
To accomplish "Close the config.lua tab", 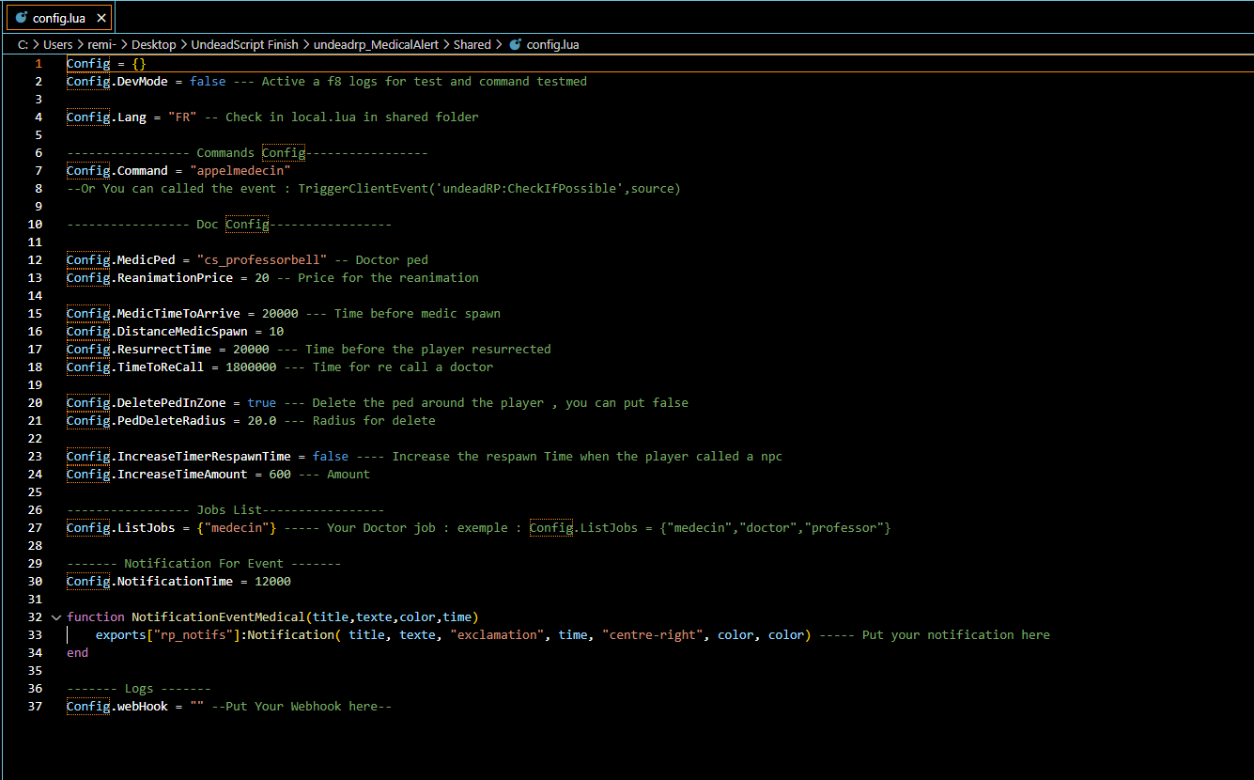I will pos(101,18).
